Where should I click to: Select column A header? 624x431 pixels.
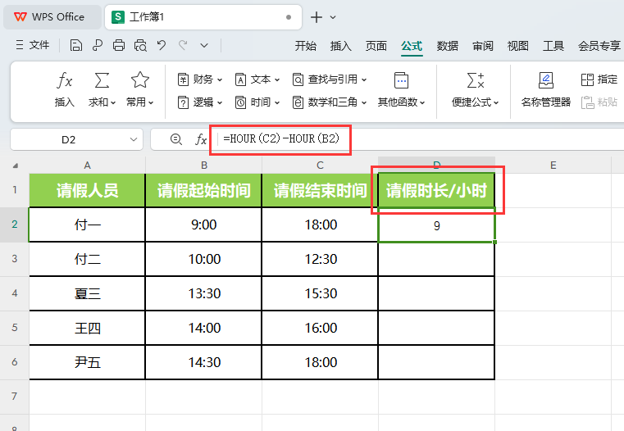(x=87, y=166)
